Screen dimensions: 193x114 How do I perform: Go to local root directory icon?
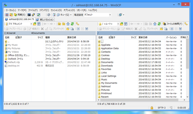point(64,24)
